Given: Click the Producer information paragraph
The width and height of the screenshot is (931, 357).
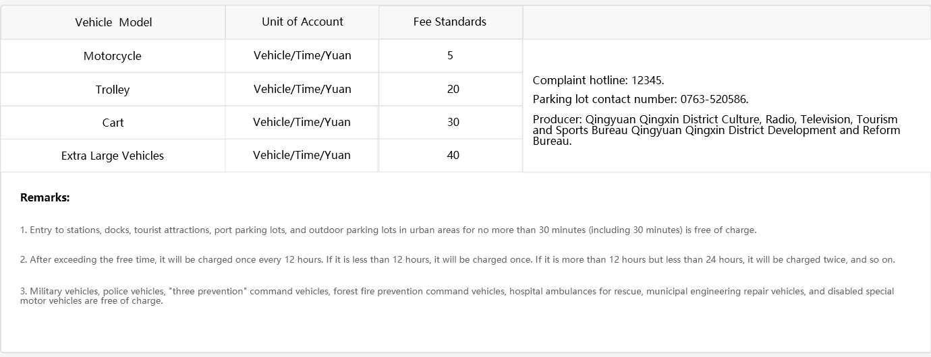Looking at the screenshot, I should pos(715,130).
